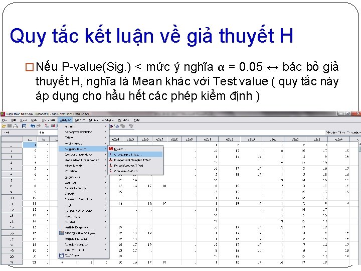Click the icon beside Independent-Samples T Test
This screenshot has height=271, width=361.
(x=111, y=160)
